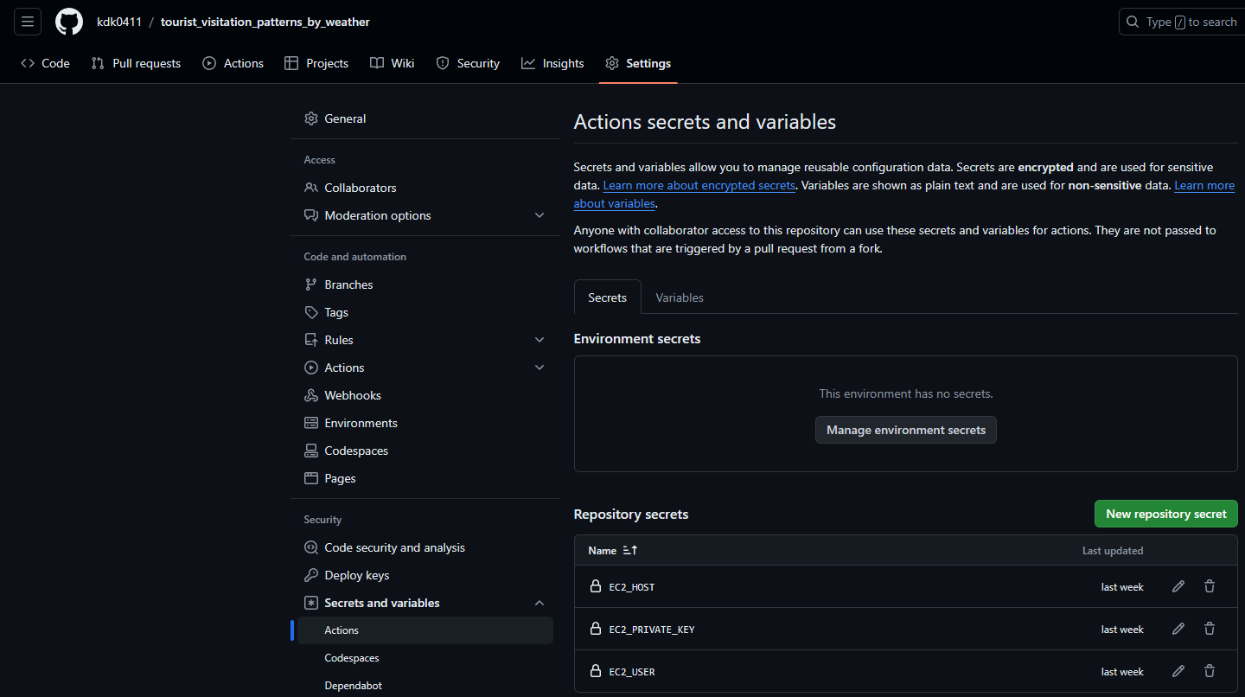Expand the Rules sidebar section
Image resolution: width=1245 pixels, height=697 pixels.
tap(539, 340)
